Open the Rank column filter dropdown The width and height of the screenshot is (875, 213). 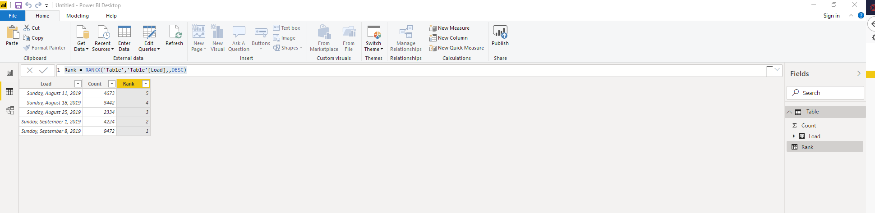coord(146,84)
